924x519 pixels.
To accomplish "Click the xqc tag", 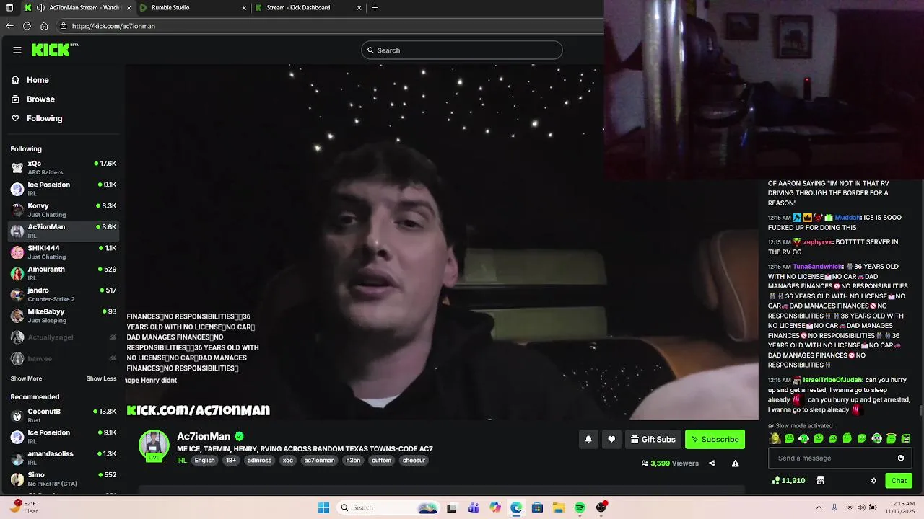I will coord(288,461).
